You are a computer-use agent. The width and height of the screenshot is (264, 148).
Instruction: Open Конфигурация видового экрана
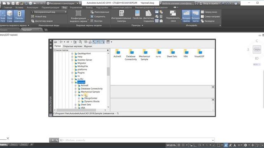click(x=78, y=16)
